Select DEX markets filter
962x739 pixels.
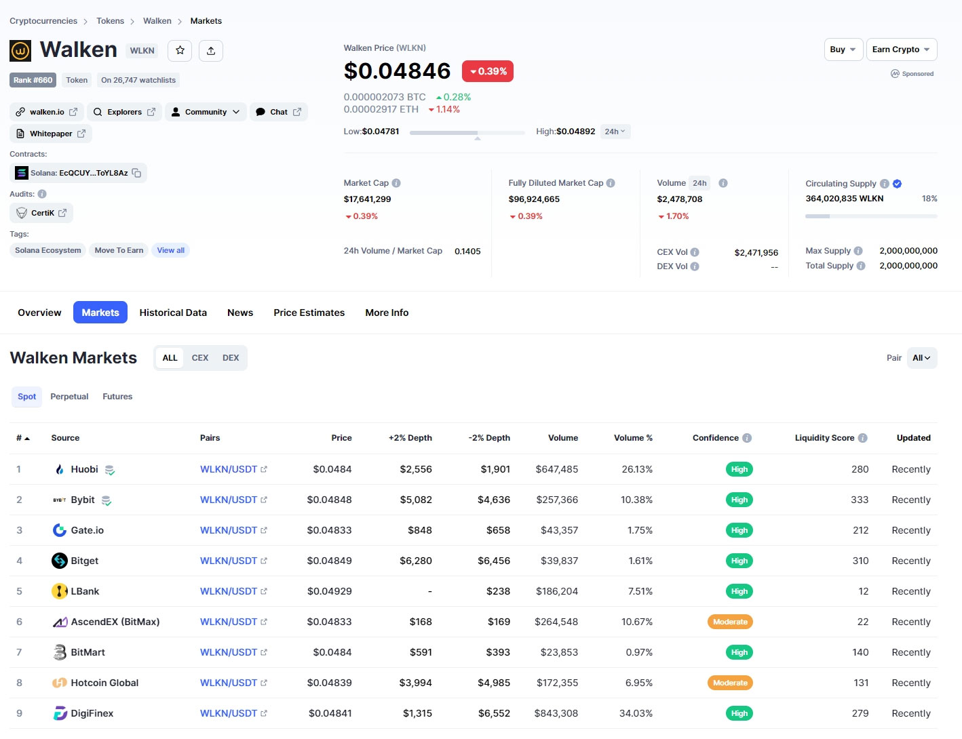point(231,358)
